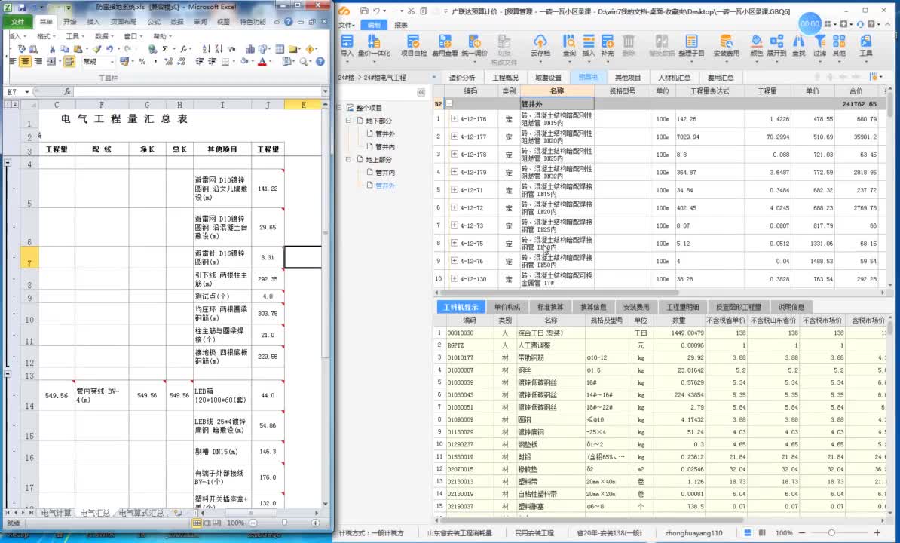Click Glodon zoom out minus button

[802, 532]
